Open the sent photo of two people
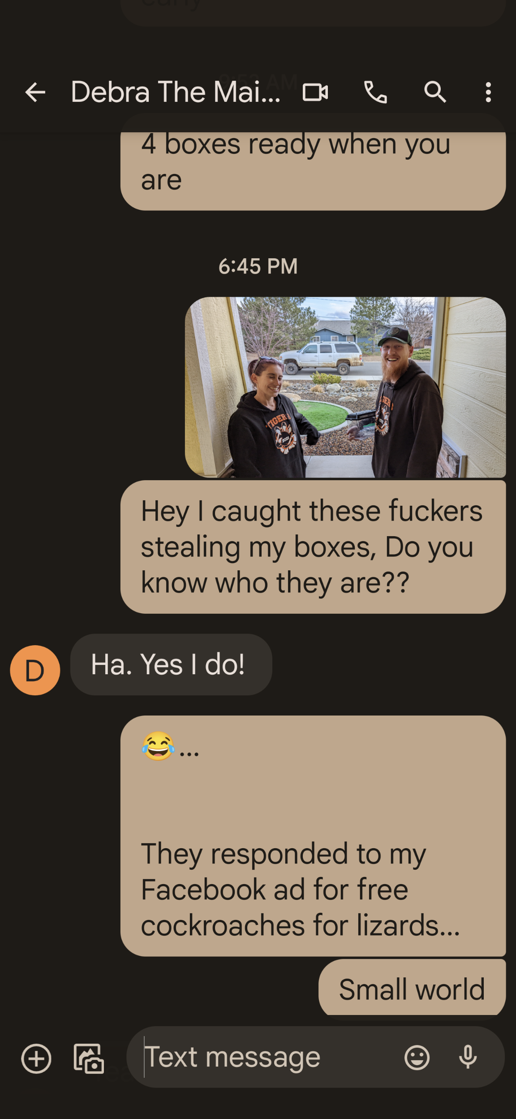The height and width of the screenshot is (1119, 516). [x=345, y=387]
